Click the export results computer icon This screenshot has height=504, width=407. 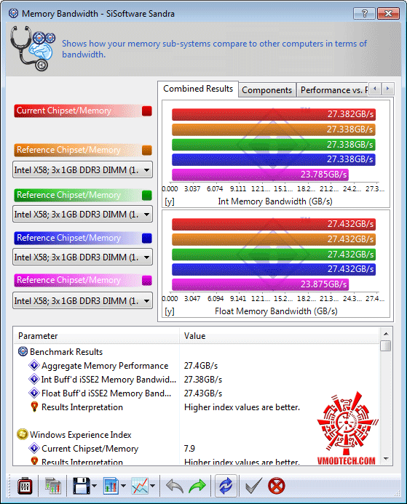pos(52,486)
